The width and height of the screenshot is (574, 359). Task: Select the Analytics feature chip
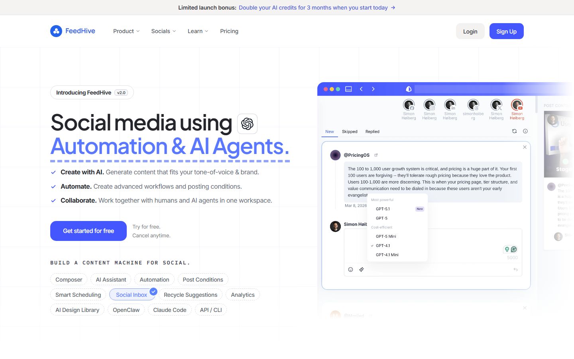(x=243, y=295)
